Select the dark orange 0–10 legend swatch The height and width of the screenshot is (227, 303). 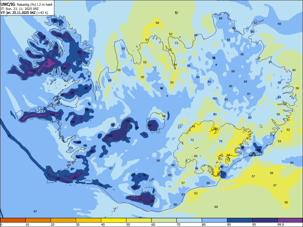tap(13, 220)
